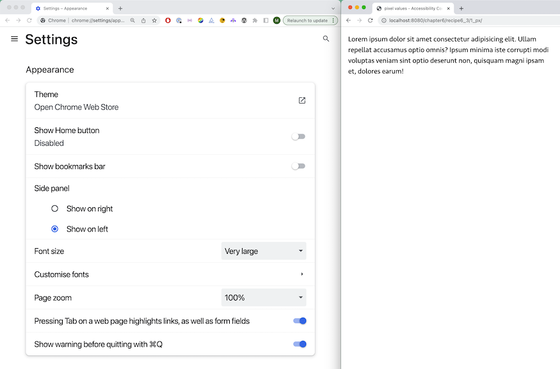
Task: Click Open Chrome Web Store text
Action: [x=76, y=107]
